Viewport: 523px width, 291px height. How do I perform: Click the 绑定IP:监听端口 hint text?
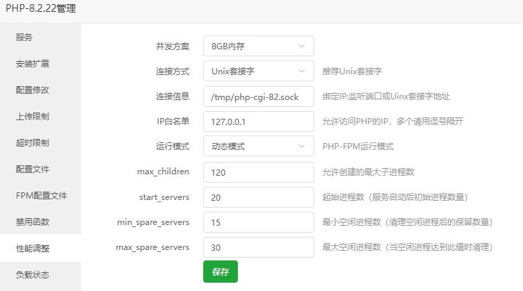tap(386, 97)
